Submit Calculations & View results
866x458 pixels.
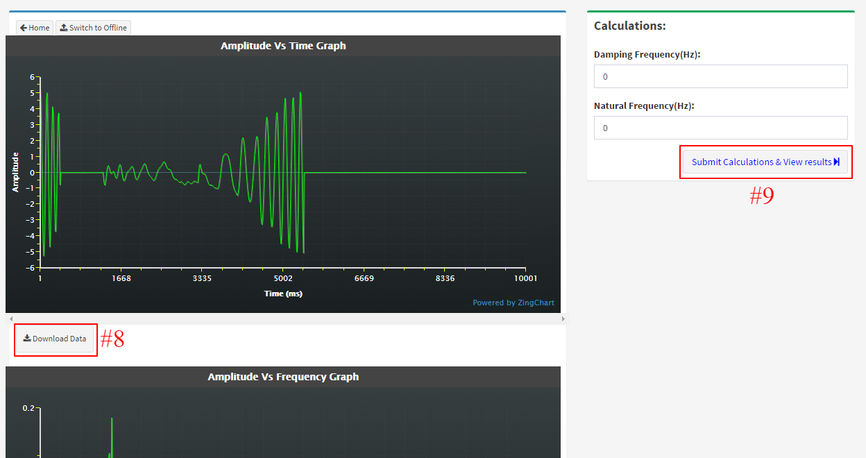click(765, 162)
